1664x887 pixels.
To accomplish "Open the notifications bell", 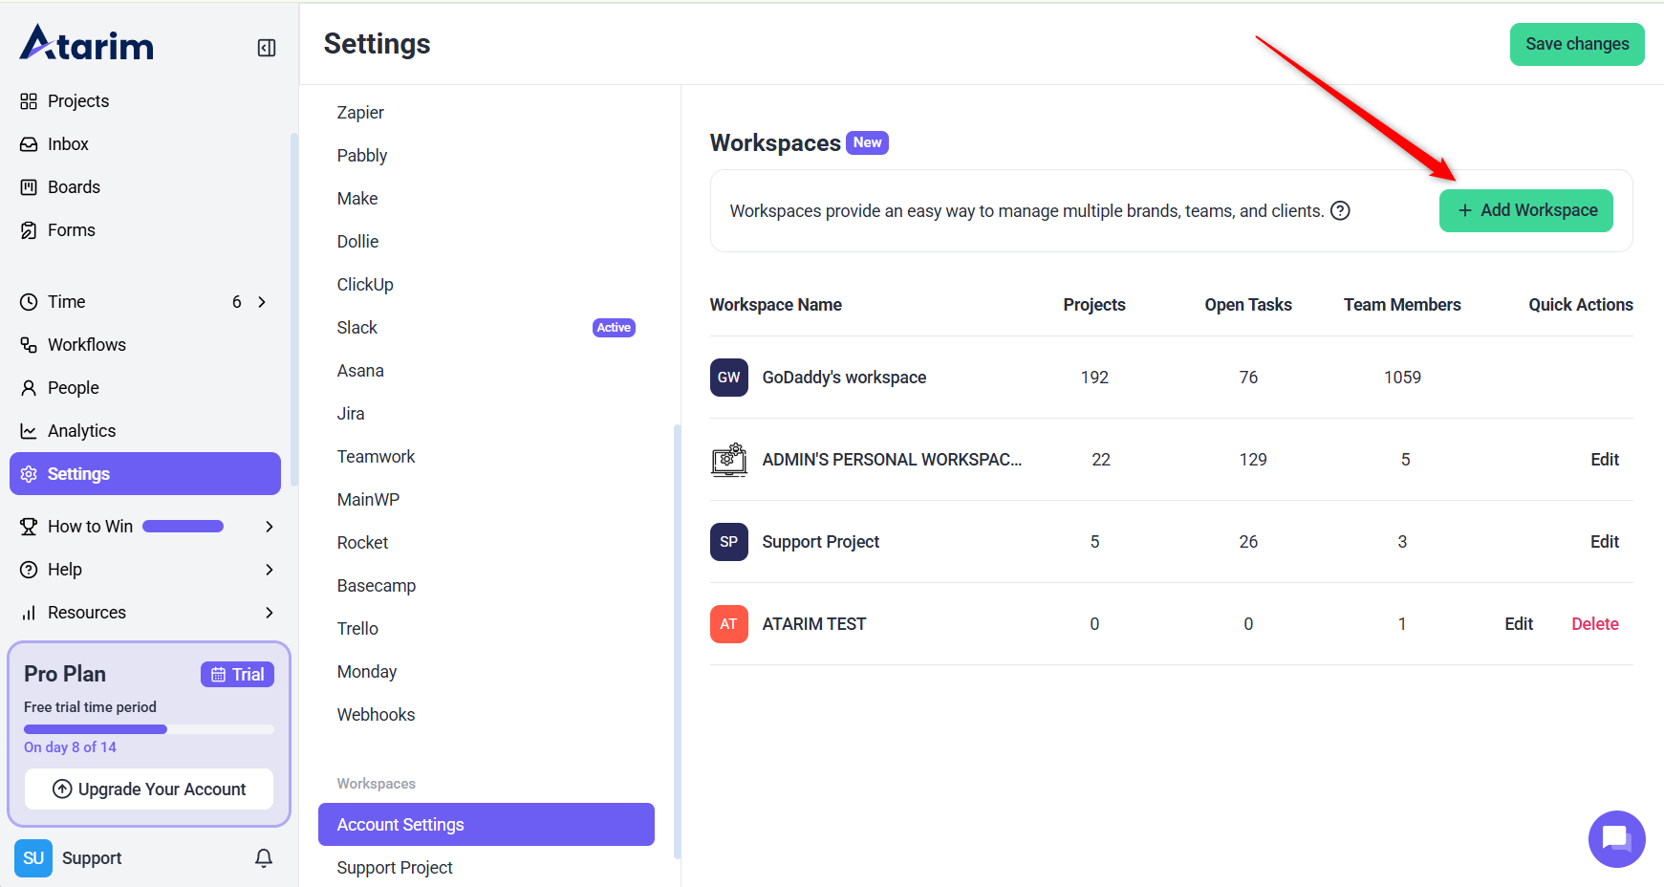I will pos(264,858).
